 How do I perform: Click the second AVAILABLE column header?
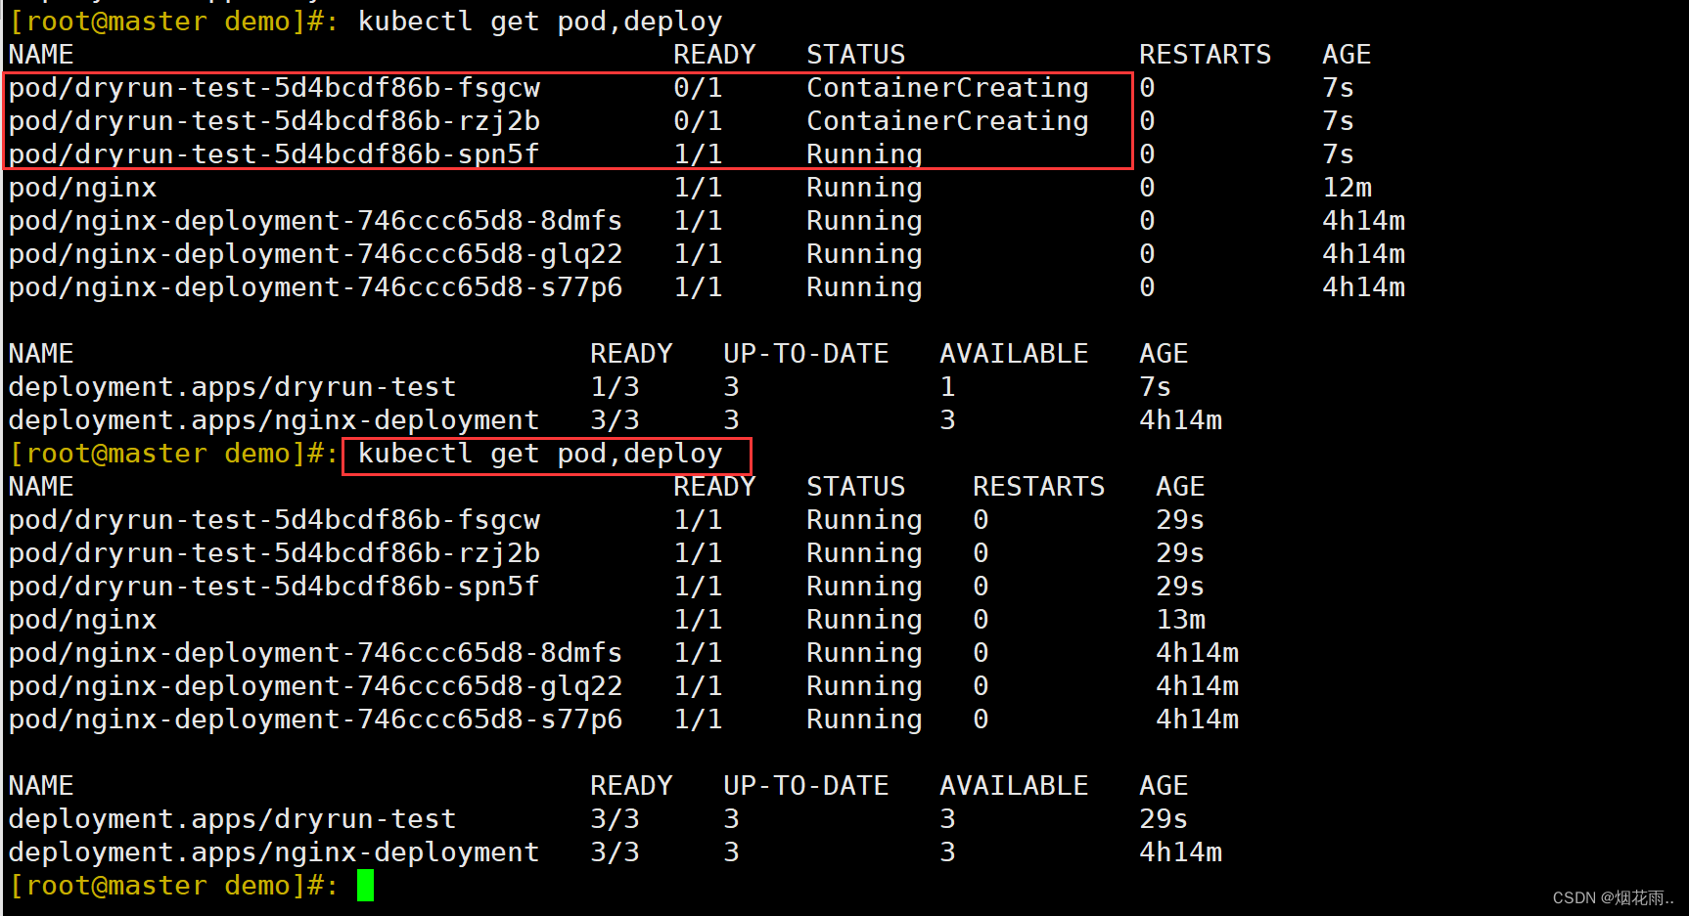click(1014, 786)
